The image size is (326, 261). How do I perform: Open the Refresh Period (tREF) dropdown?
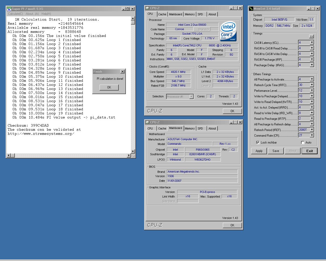point(312,130)
